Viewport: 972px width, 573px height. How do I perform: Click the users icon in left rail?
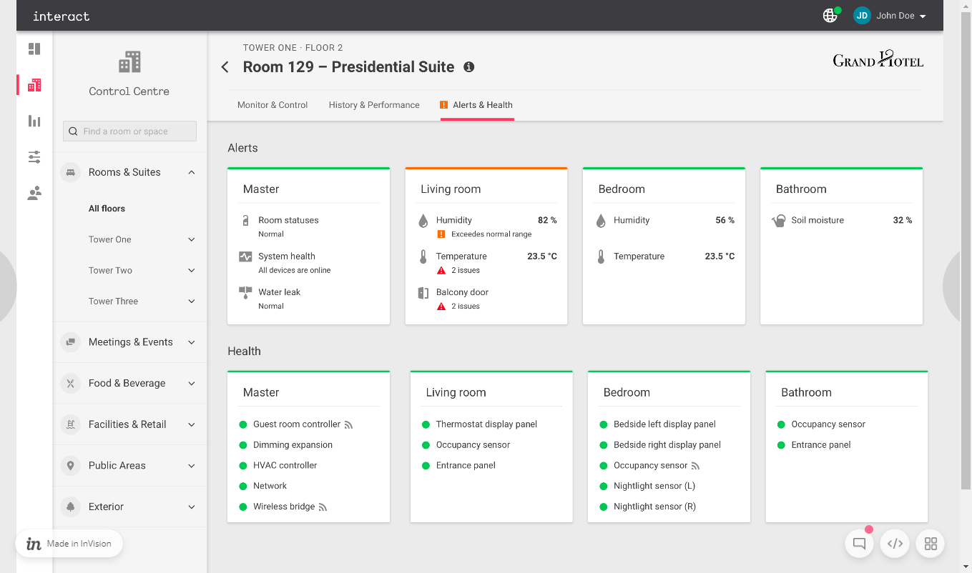34,193
